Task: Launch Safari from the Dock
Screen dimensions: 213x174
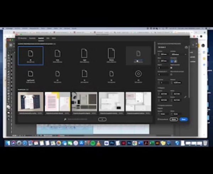Action: 25,143
